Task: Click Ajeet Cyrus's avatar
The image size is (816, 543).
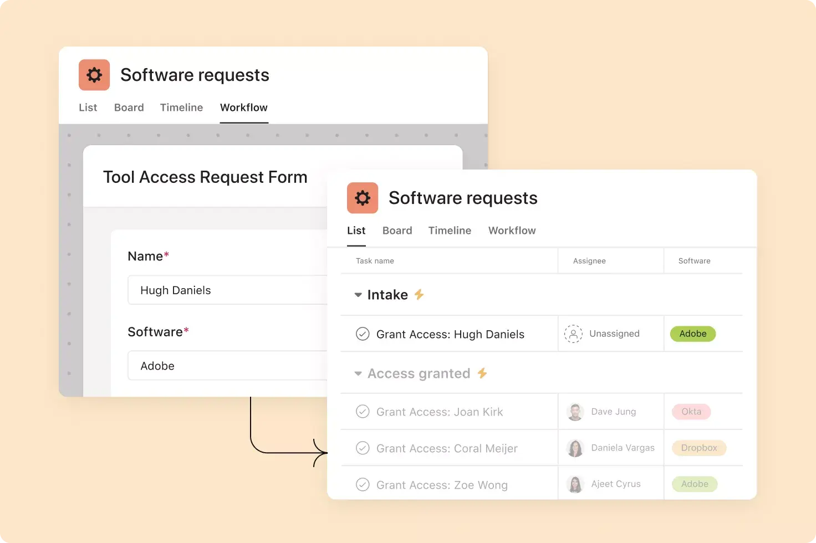Action: (x=575, y=484)
